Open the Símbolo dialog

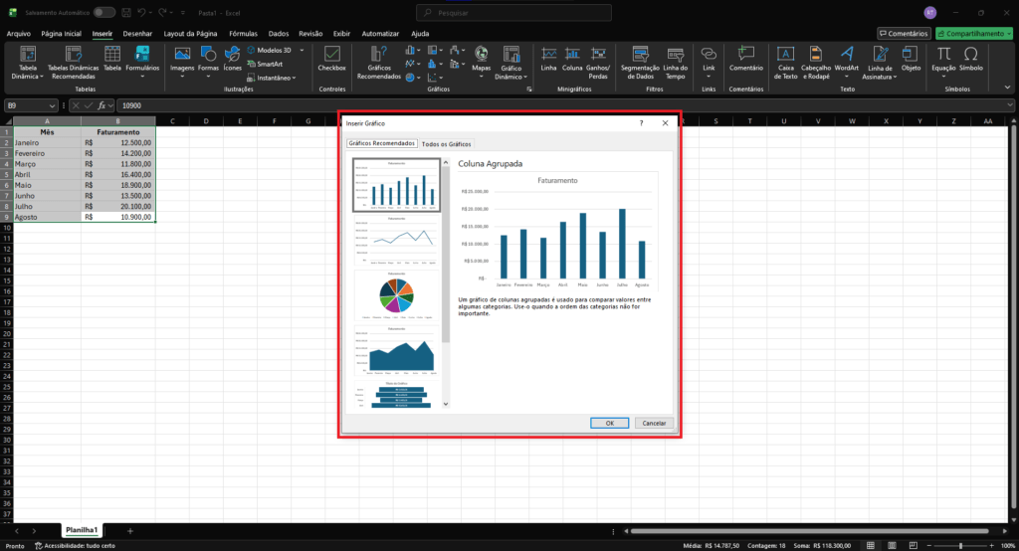click(x=971, y=59)
